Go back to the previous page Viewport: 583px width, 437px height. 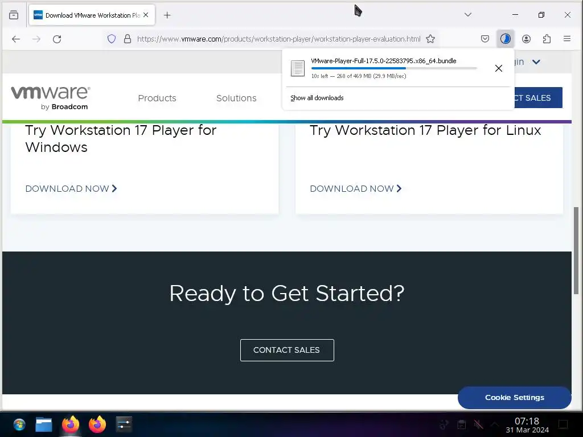coord(15,39)
